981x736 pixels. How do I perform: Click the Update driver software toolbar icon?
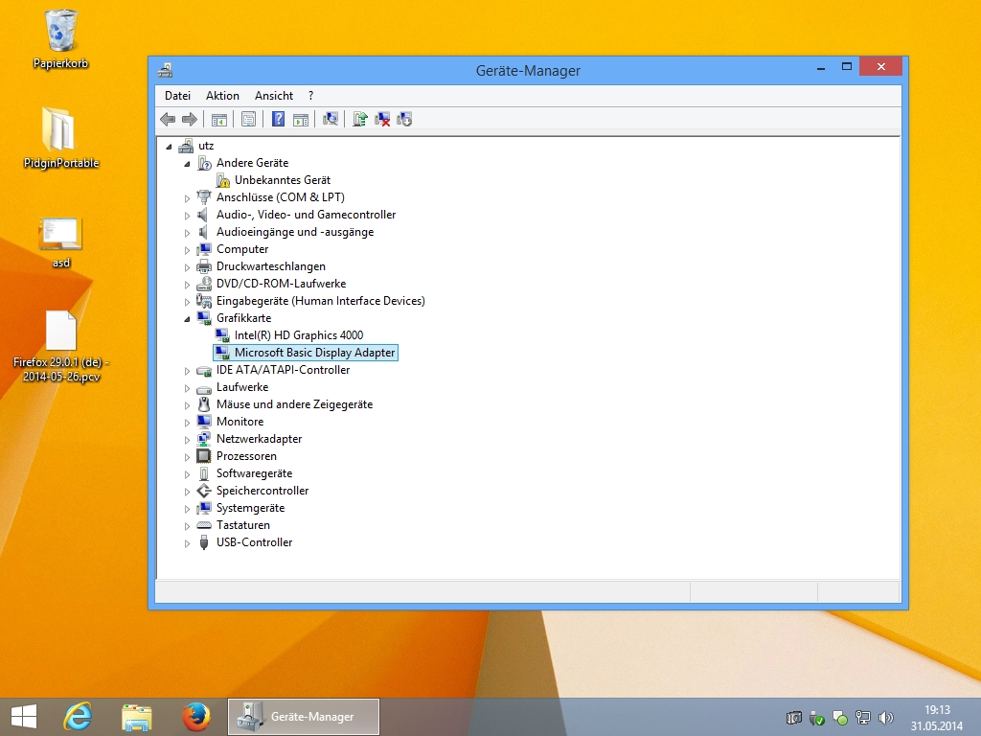360,119
